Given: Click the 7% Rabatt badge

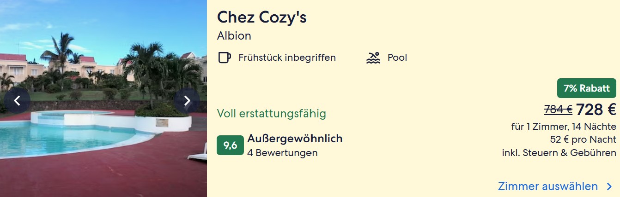Looking at the screenshot, I should point(586,88).
